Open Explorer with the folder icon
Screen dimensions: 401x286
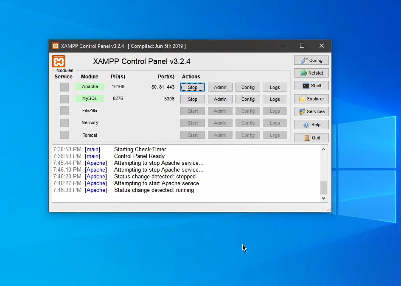point(311,99)
